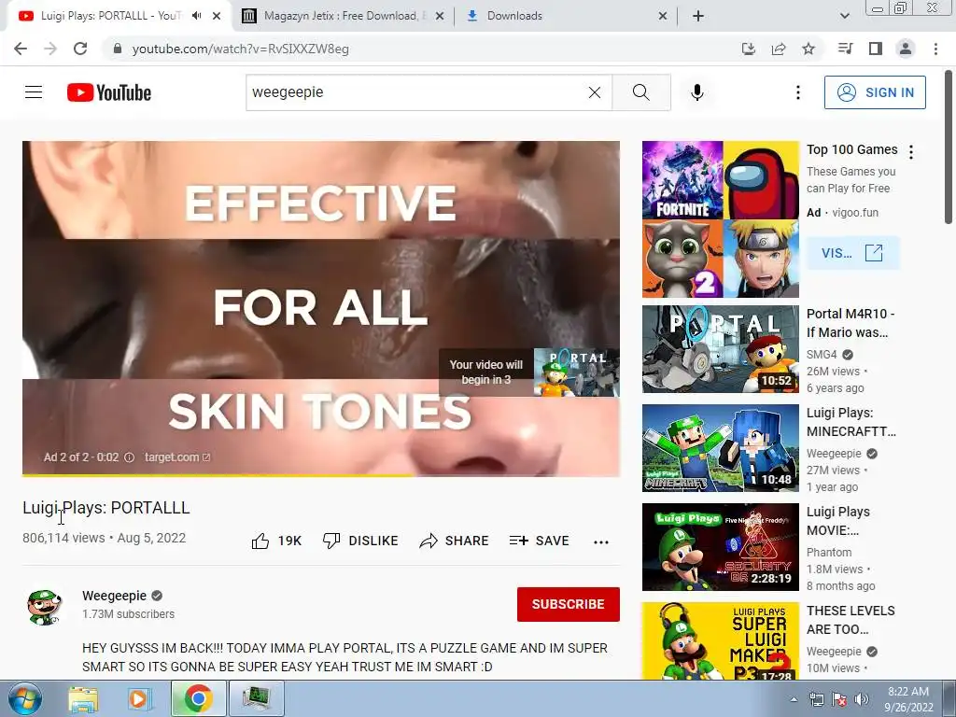Open the taskbar clock showing 8:22 AM
This screenshot has height=717, width=956.
tap(908, 699)
